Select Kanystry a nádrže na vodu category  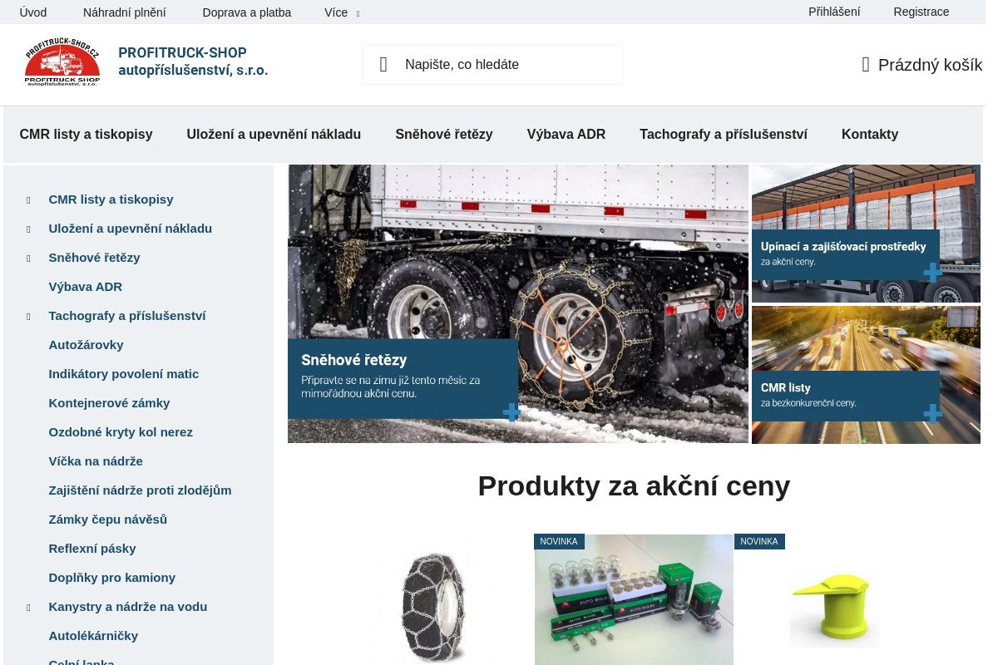pyautogui.click(x=128, y=607)
